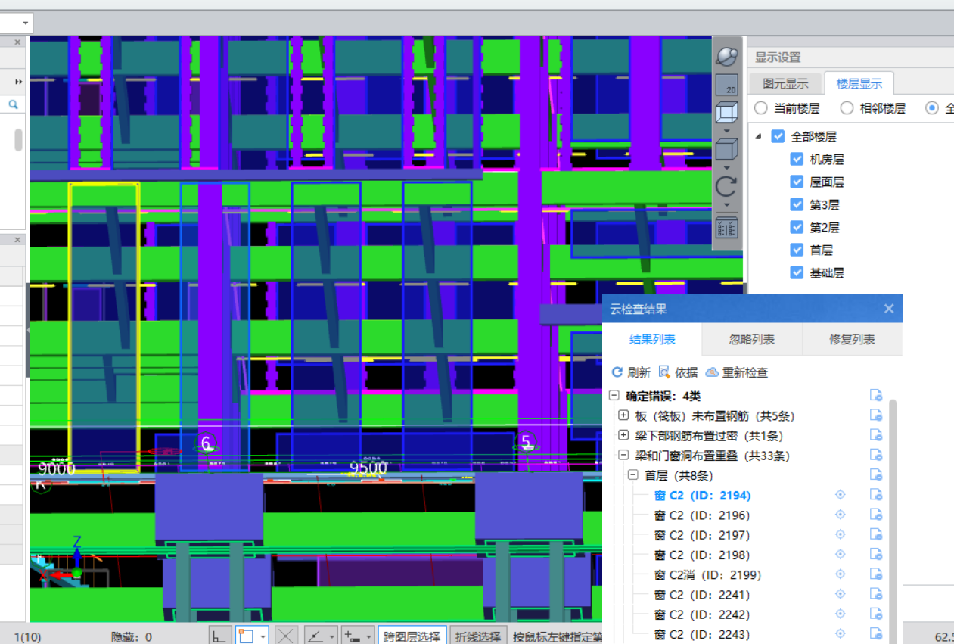Click the 折线选择 button
Viewport: 954px width, 644px height.
click(x=478, y=636)
